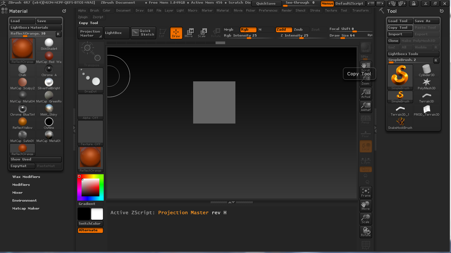
Task: Toggle the Rgb channel button
Action: point(248,30)
